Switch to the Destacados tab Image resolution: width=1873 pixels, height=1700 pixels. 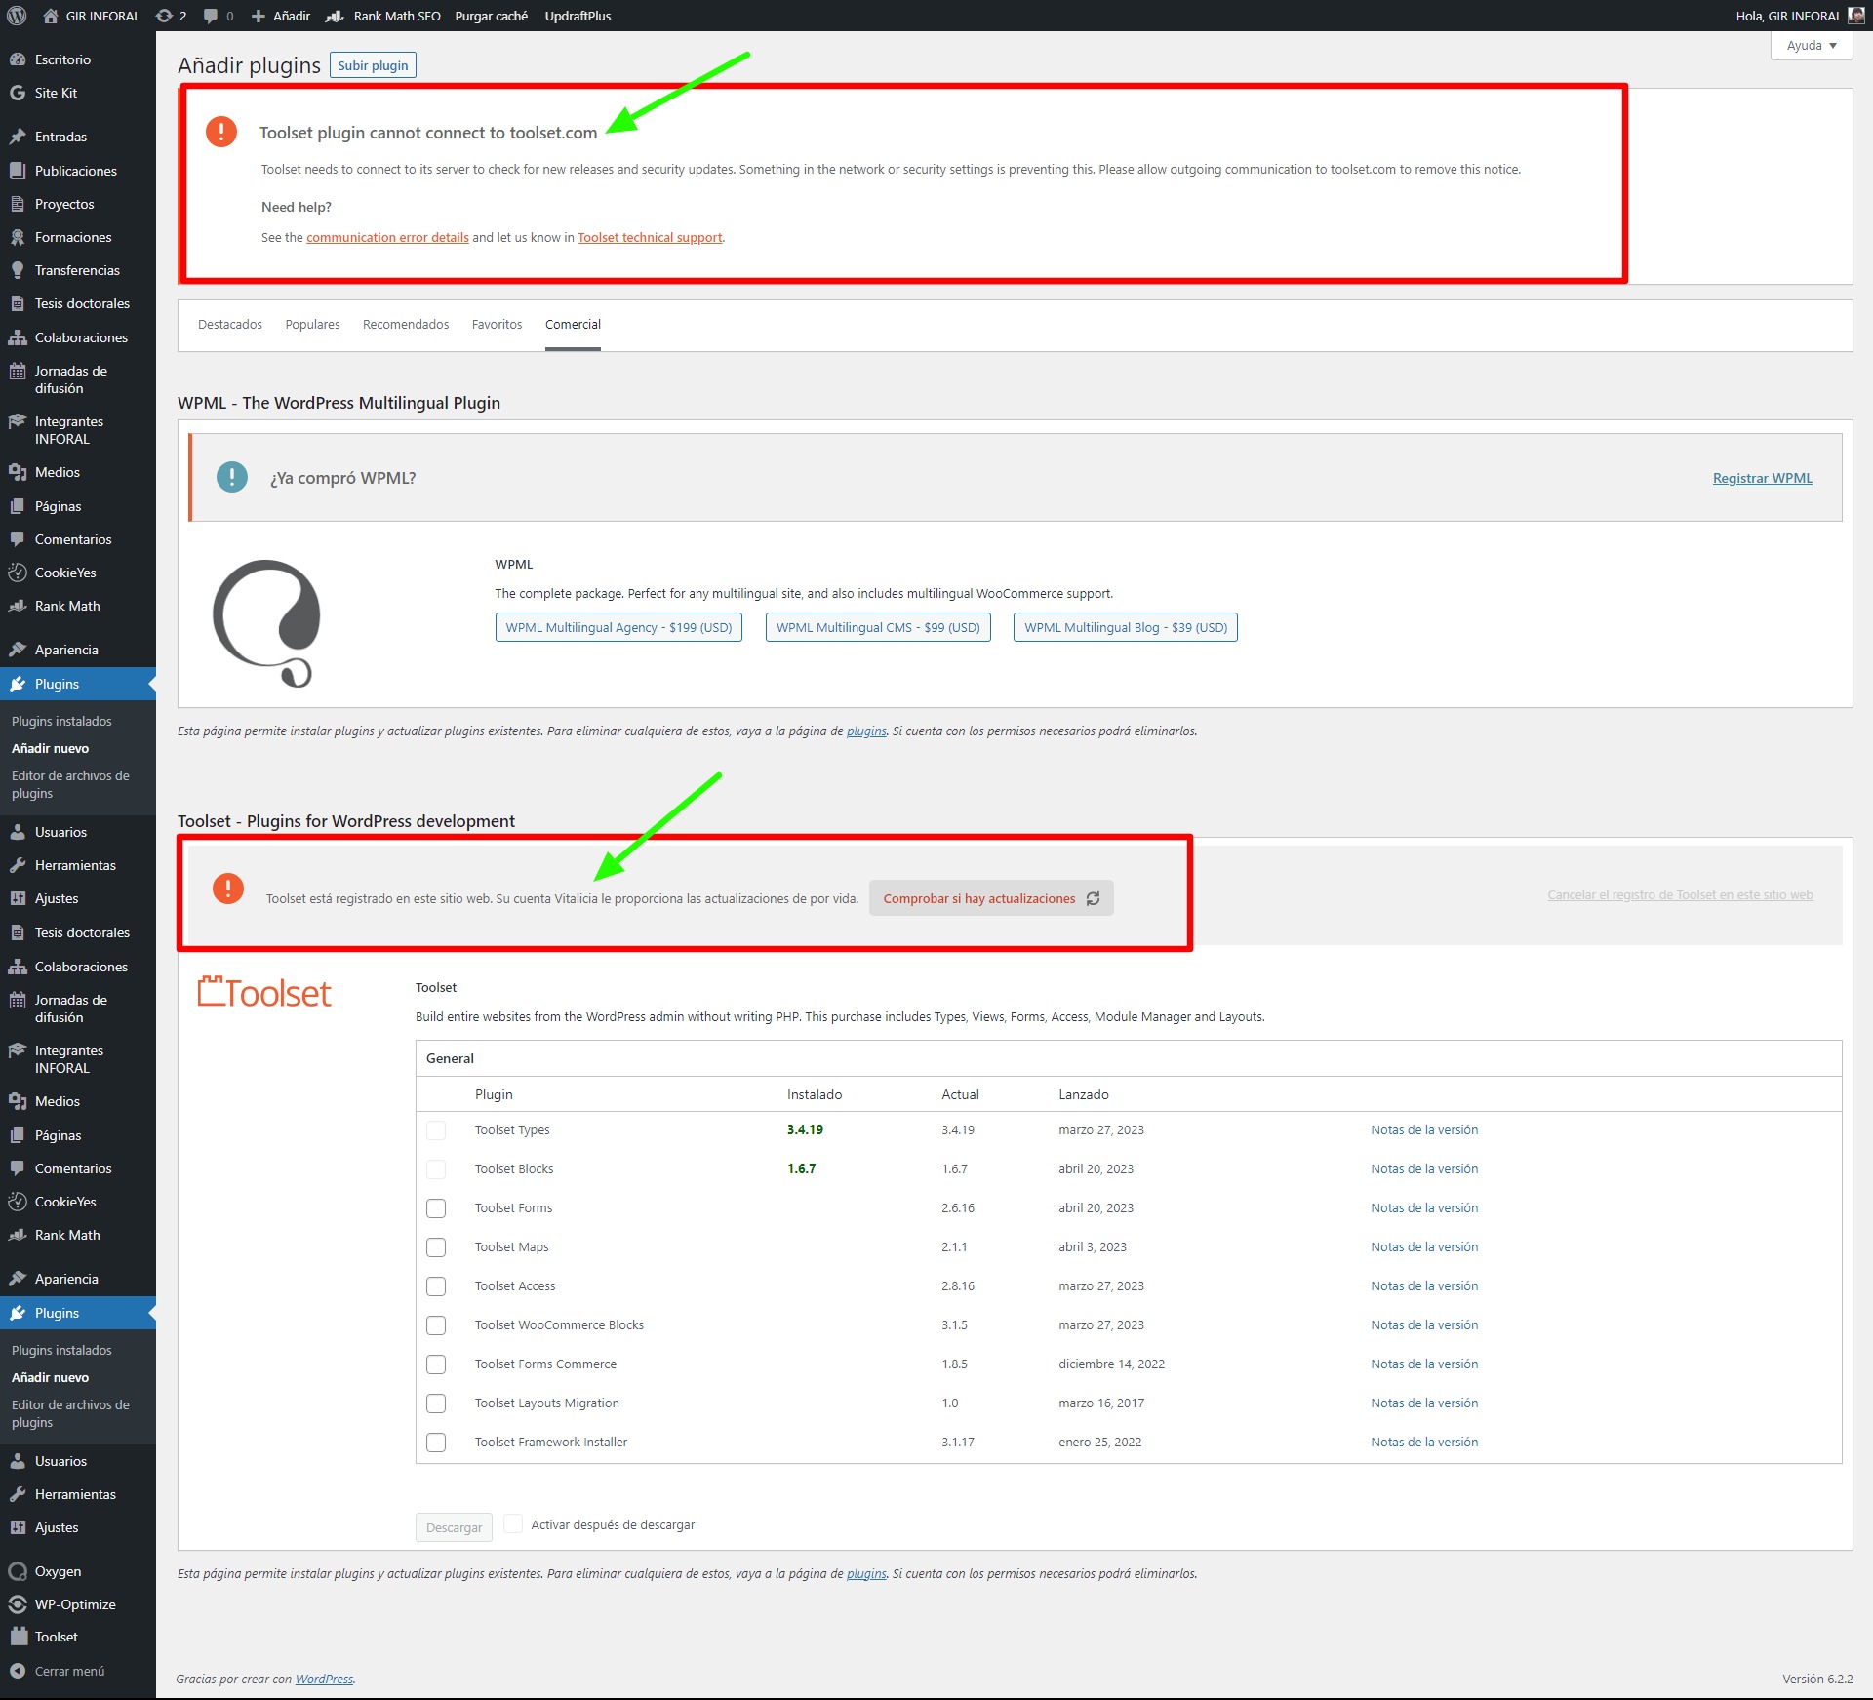pos(230,325)
